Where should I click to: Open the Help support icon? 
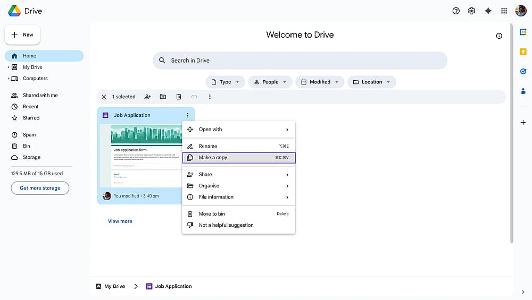[456, 11]
